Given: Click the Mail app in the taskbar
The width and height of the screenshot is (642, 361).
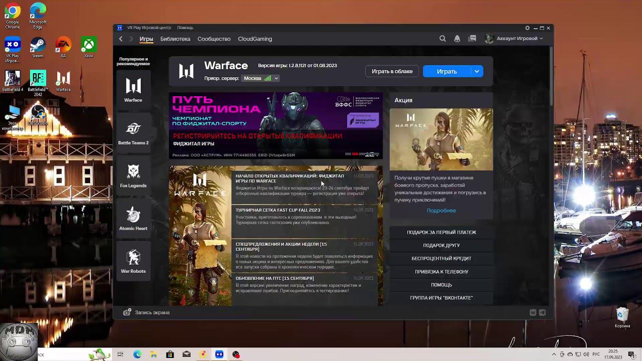Looking at the screenshot, I should click(187, 354).
